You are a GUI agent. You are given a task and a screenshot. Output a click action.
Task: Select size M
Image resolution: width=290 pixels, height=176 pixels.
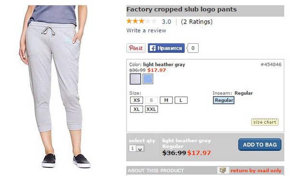coord(166,100)
